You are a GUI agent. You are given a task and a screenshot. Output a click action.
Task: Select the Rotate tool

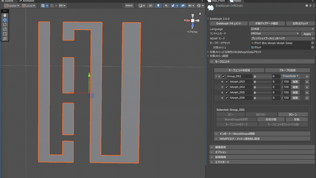pos(5,24)
